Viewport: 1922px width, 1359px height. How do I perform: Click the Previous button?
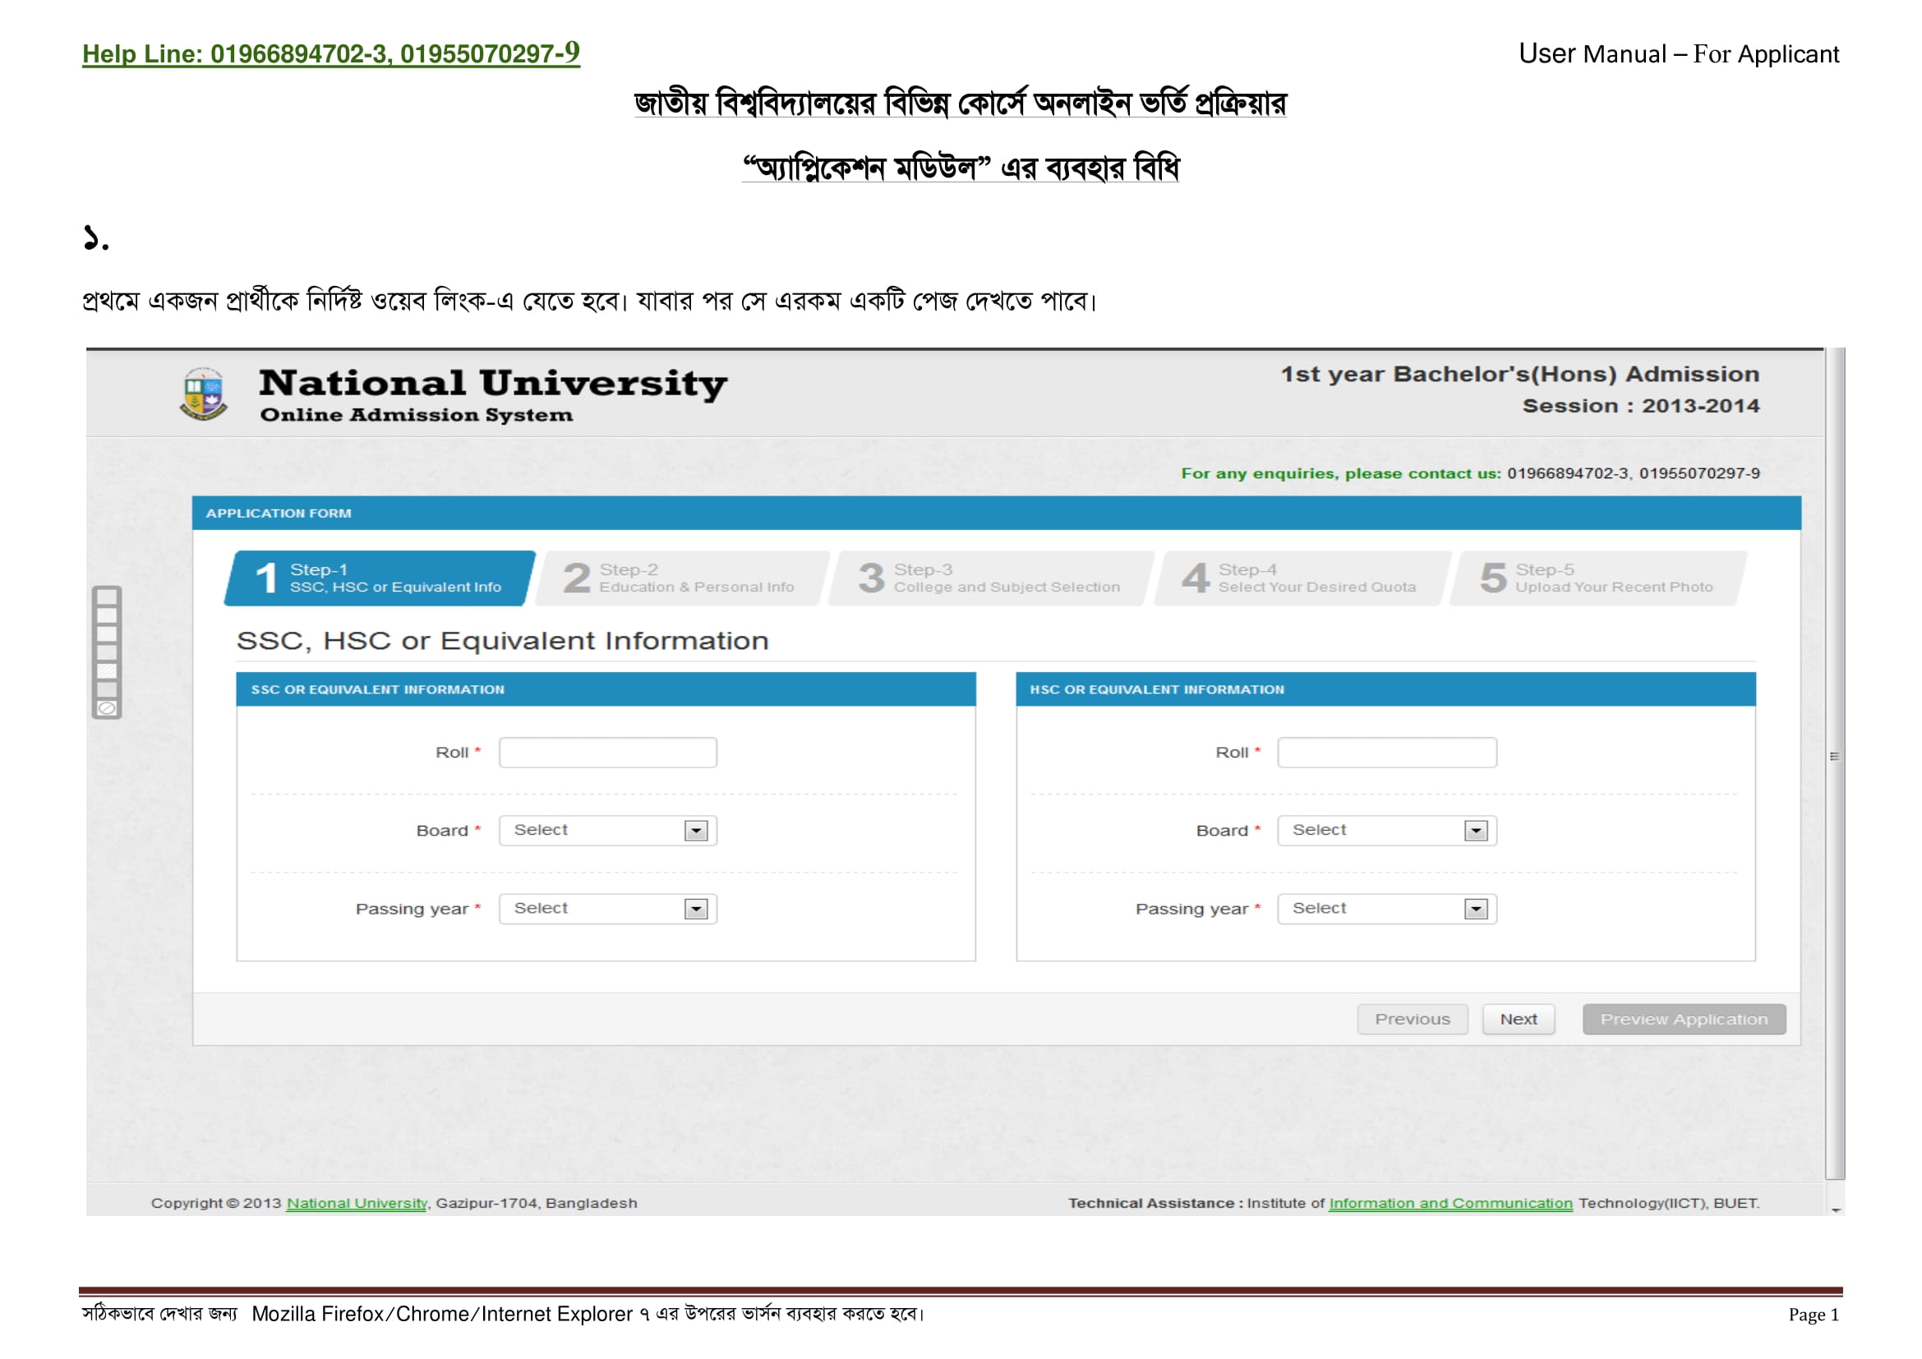1413,1019
